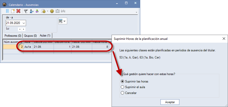The height and width of the screenshot is (107, 228).
Task: Create a new absence entry
Action: 13,11
